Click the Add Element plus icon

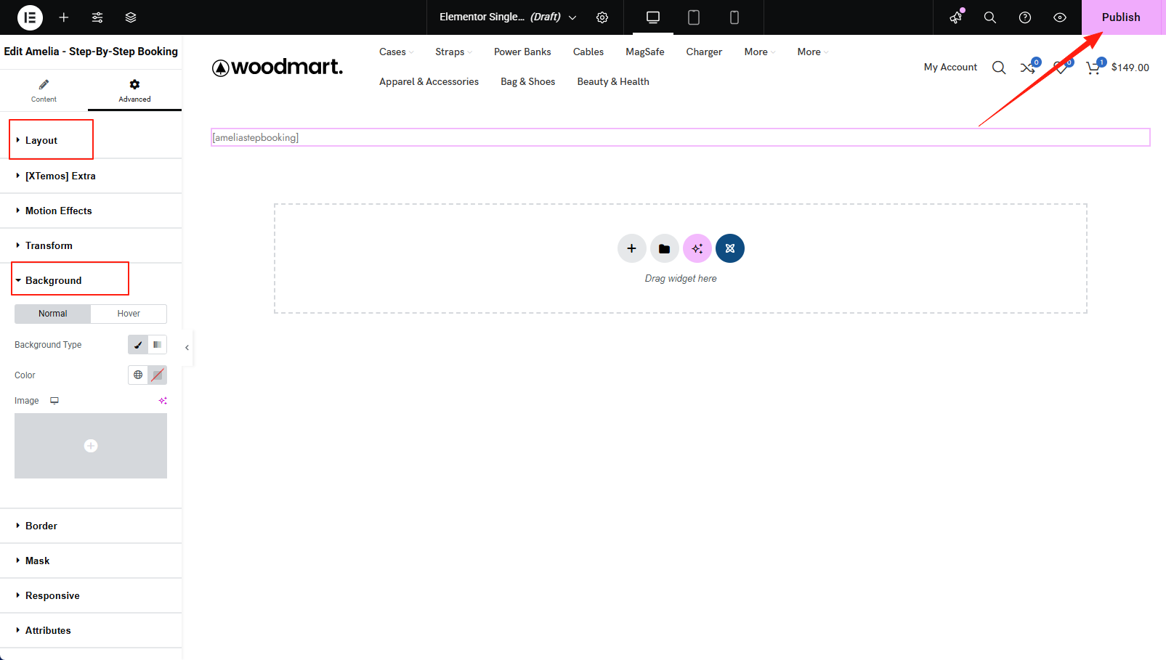(64, 17)
